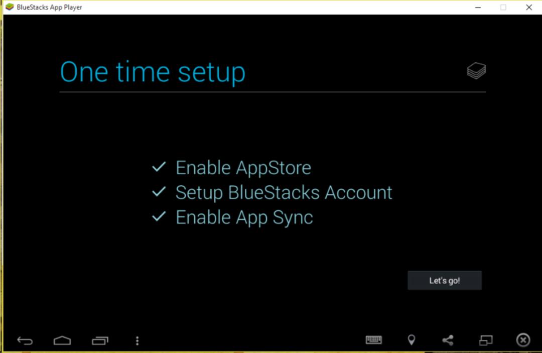
Task: Minimize the BlueStacks App Player window
Action: tap(478, 7)
